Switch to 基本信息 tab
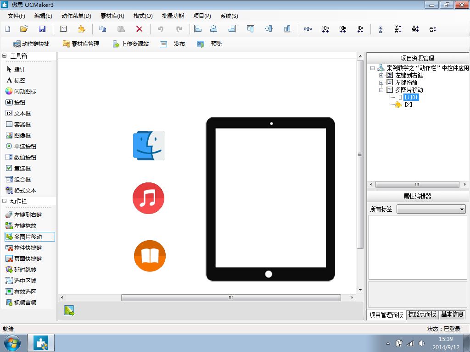 [x=452, y=314]
